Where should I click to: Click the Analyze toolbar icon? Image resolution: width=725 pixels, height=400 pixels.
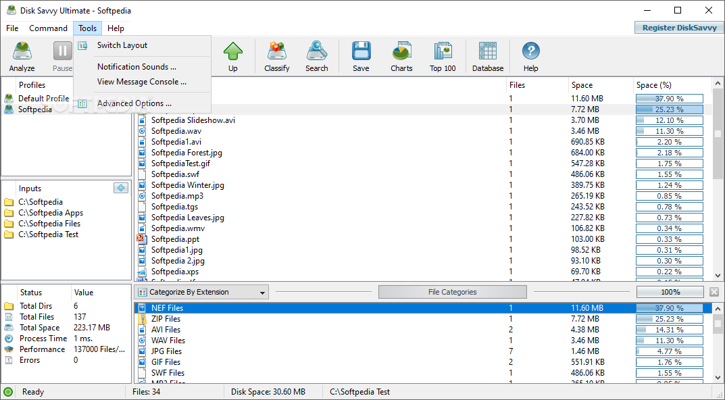[22, 51]
